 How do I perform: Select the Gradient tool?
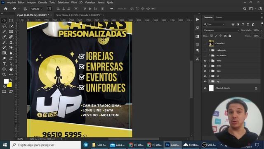point(4,53)
